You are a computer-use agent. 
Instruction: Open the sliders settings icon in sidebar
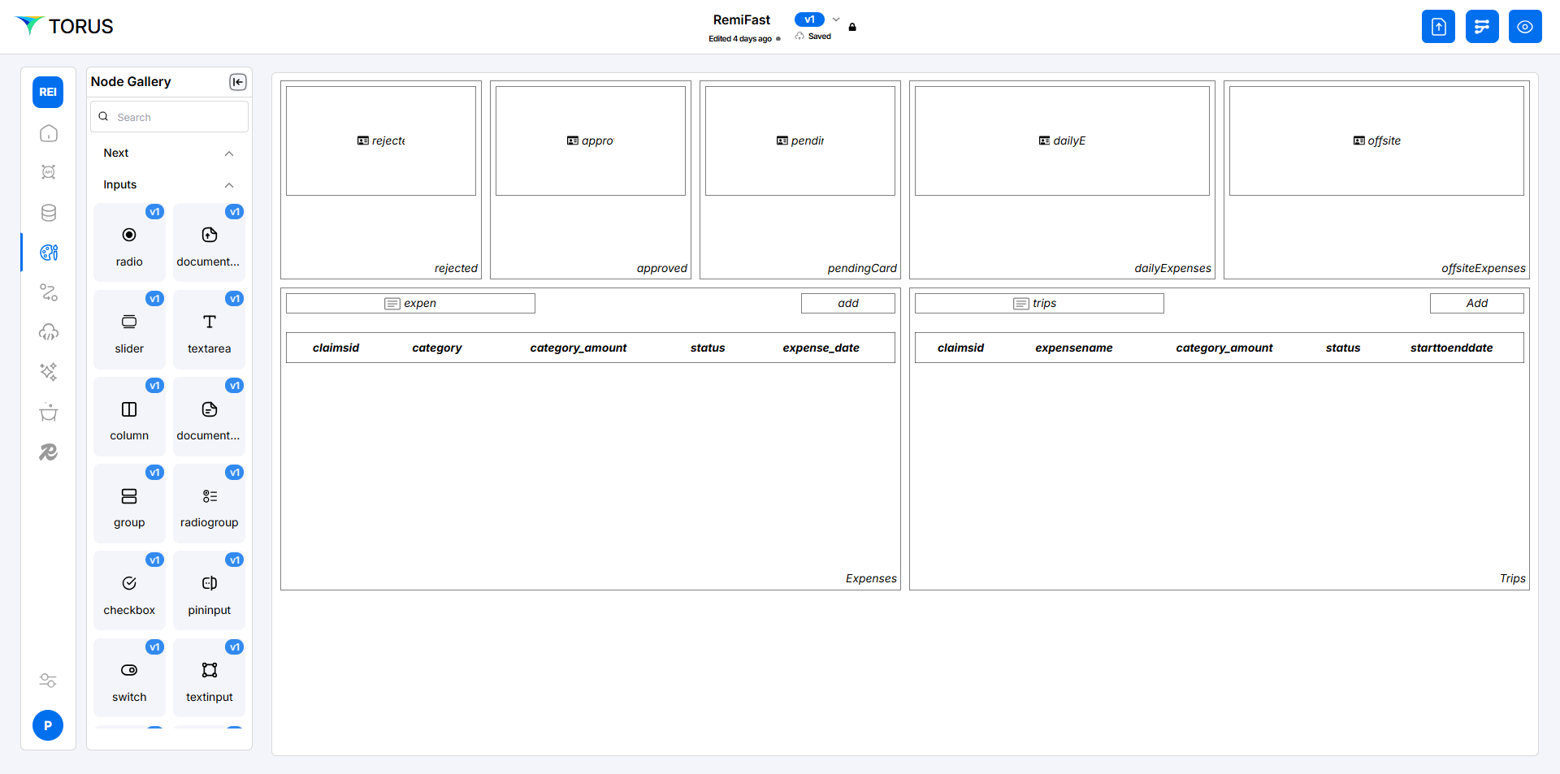(x=49, y=681)
